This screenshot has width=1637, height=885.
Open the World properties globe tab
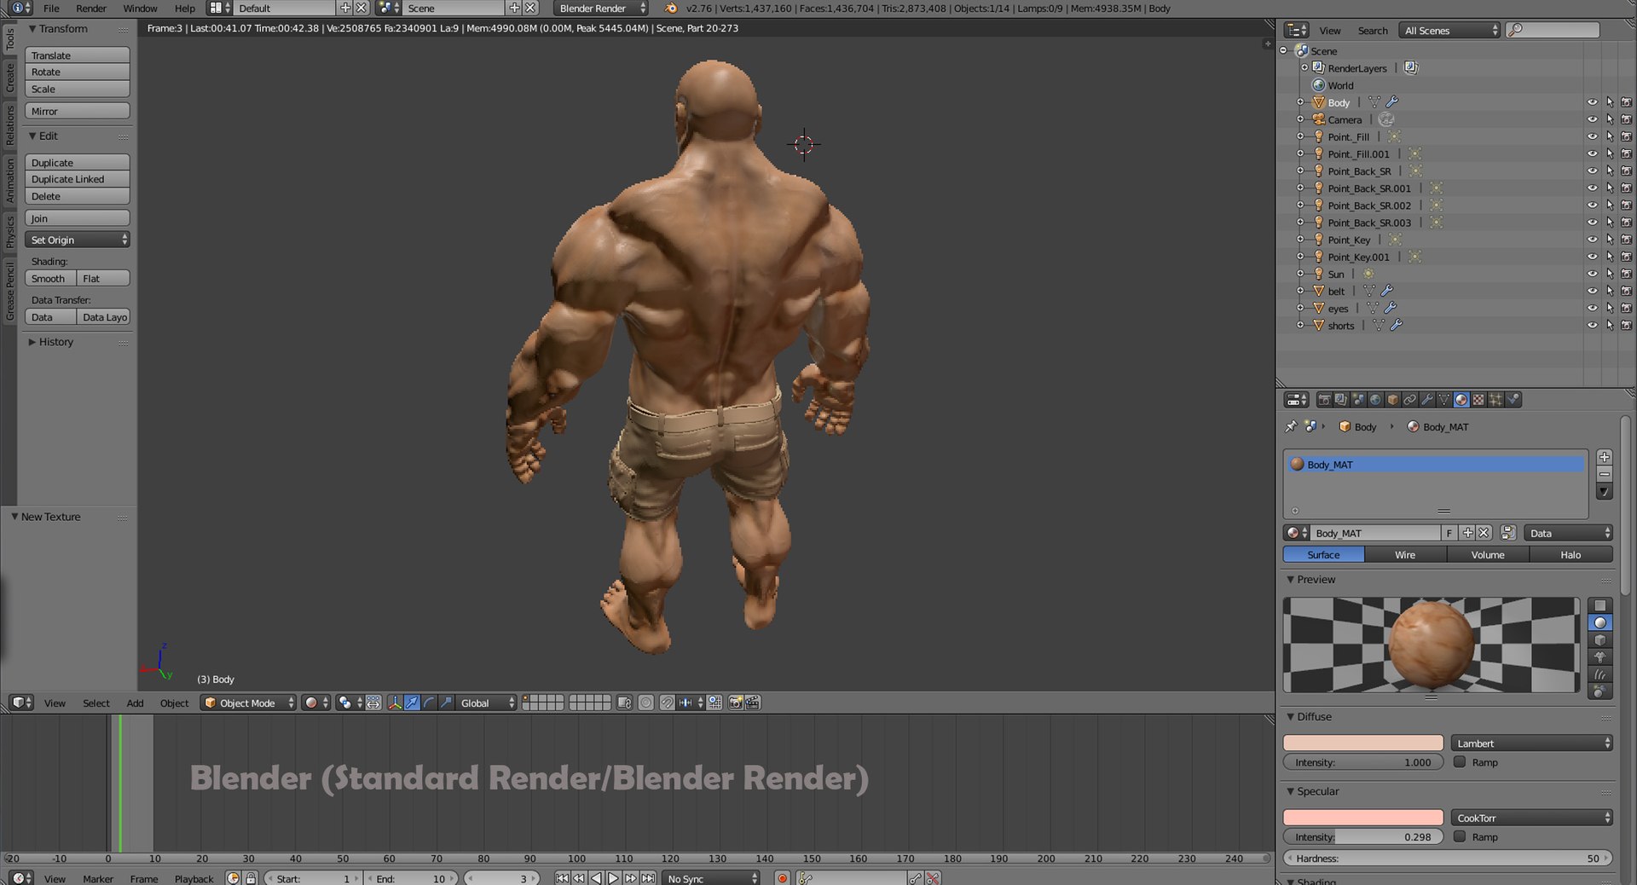pos(1375,400)
